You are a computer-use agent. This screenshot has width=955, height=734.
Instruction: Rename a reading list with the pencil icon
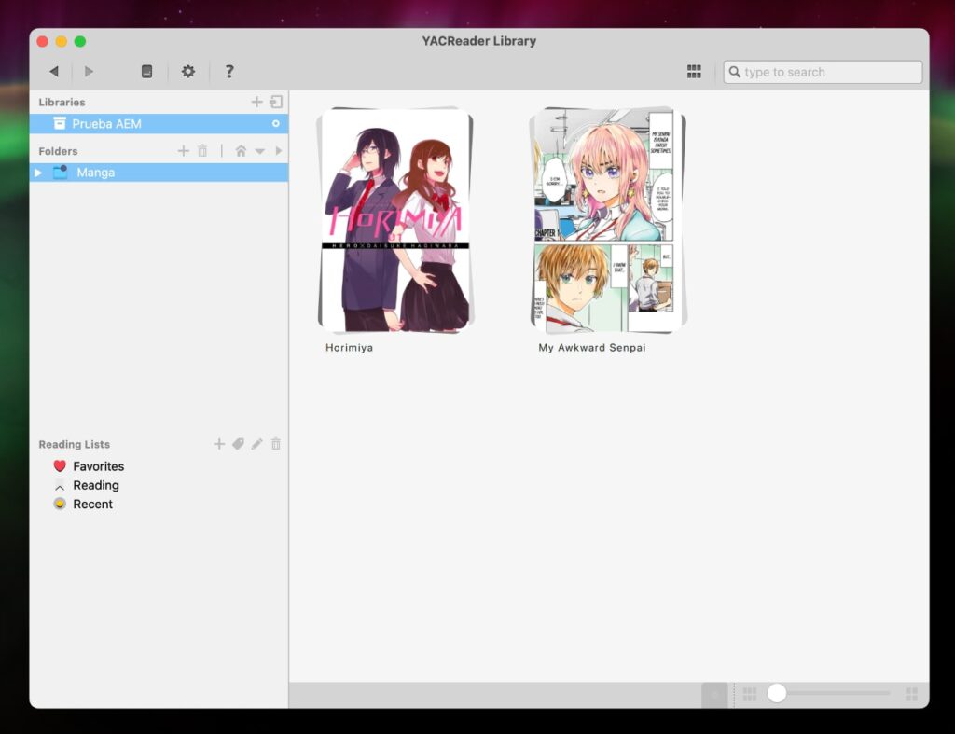pyautogui.click(x=256, y=444)
